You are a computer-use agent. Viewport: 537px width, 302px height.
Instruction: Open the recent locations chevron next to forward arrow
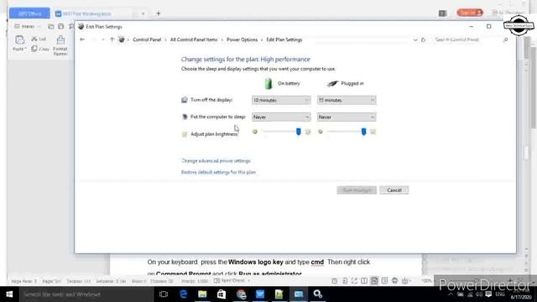[103, 39]
